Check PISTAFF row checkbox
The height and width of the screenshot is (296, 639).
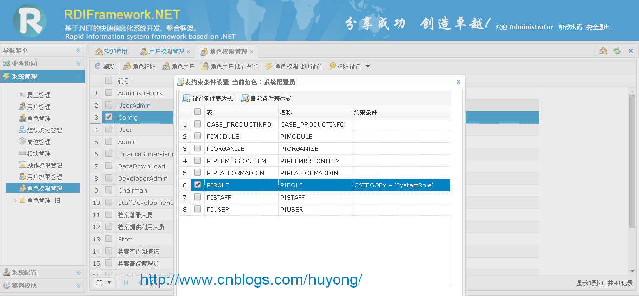click(198, 197)
